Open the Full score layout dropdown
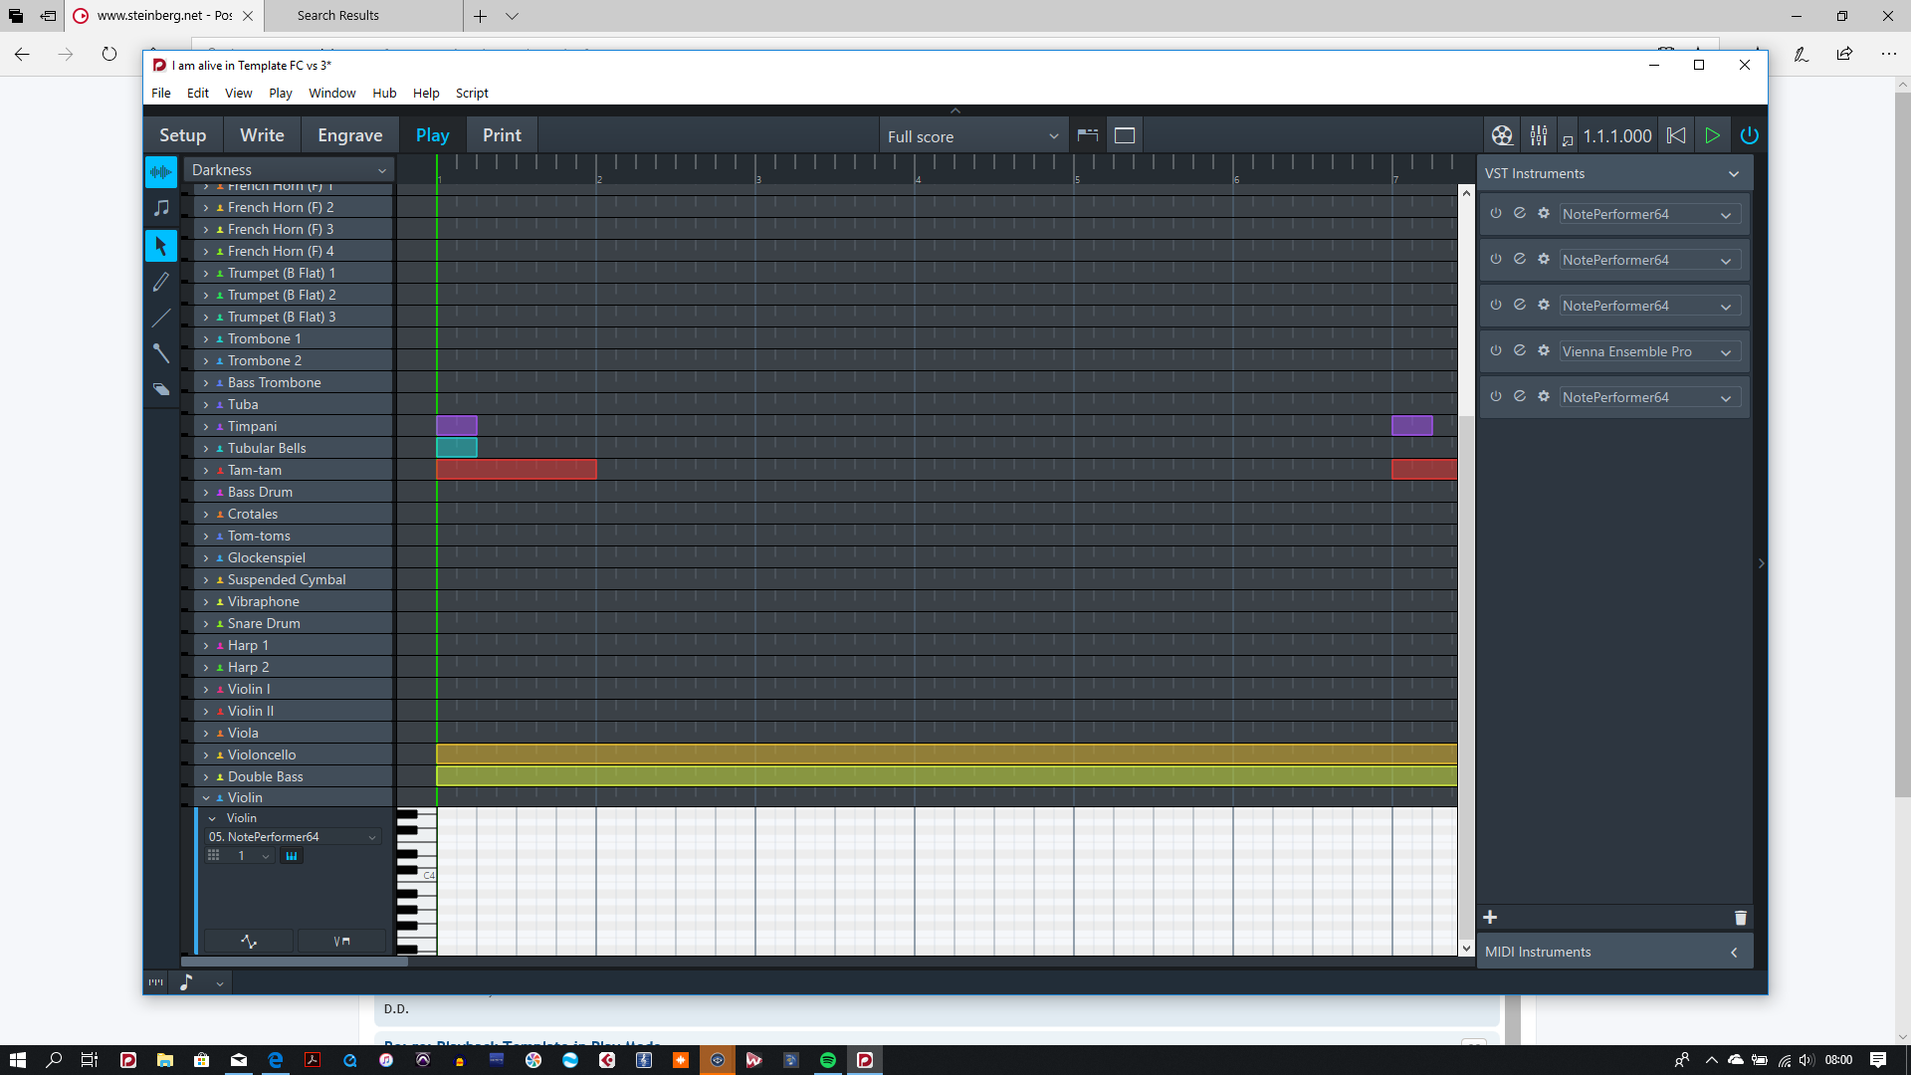 coord(972,136)
